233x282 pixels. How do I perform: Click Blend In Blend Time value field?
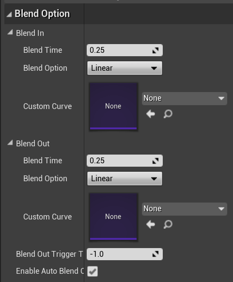pos(125,50)
